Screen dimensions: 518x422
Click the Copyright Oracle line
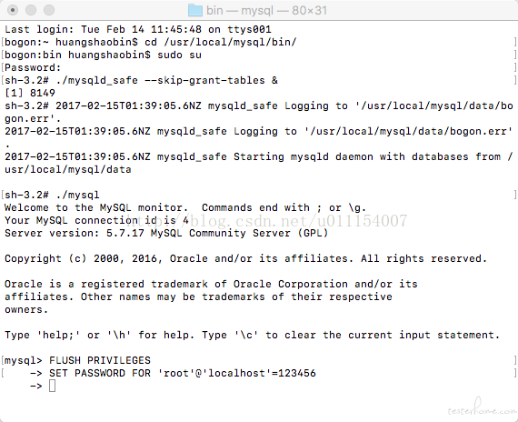point(245,258)
